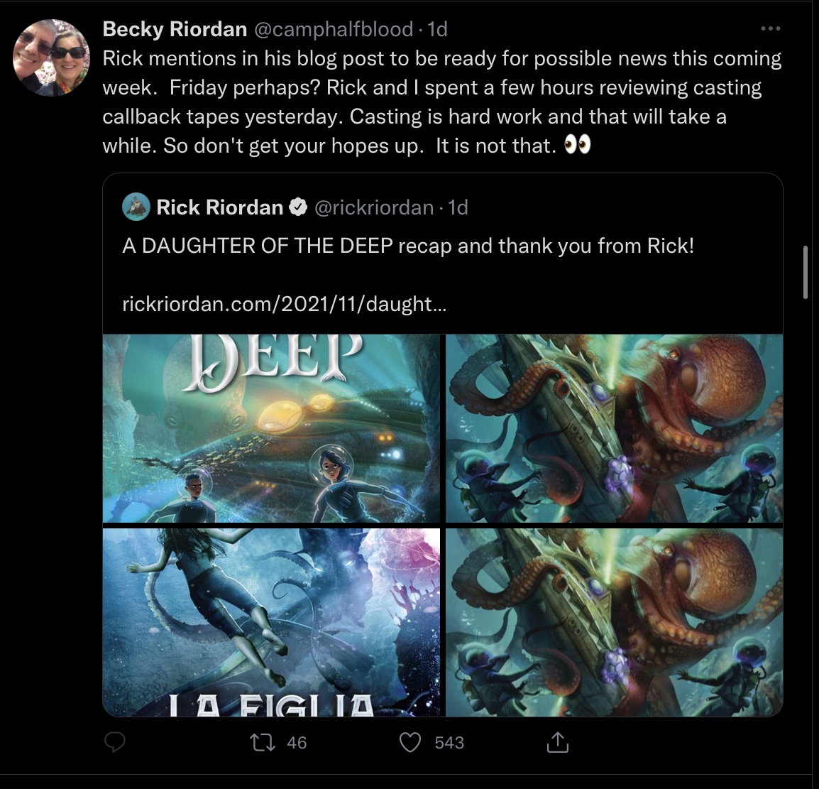Open the share tweet icon
The width and height of the screenshot is (819, 789).
click(557, 742)
